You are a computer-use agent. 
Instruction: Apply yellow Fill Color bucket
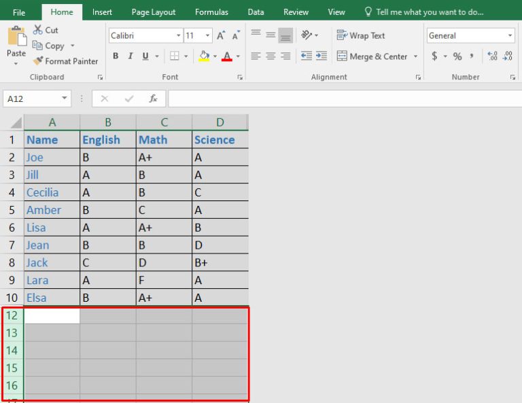(204, 56)
